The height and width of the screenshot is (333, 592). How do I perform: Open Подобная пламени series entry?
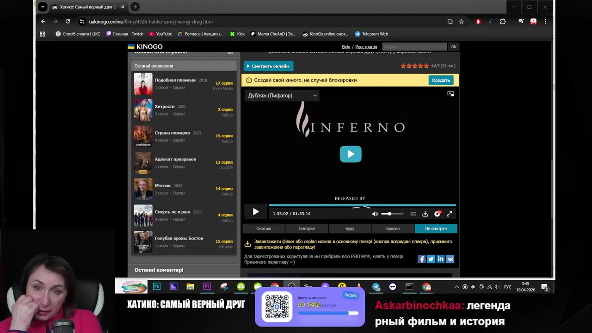point(184,84)
